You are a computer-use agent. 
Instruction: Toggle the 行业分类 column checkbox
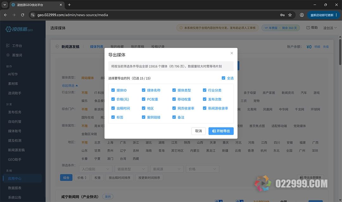(x=205, y=90)
